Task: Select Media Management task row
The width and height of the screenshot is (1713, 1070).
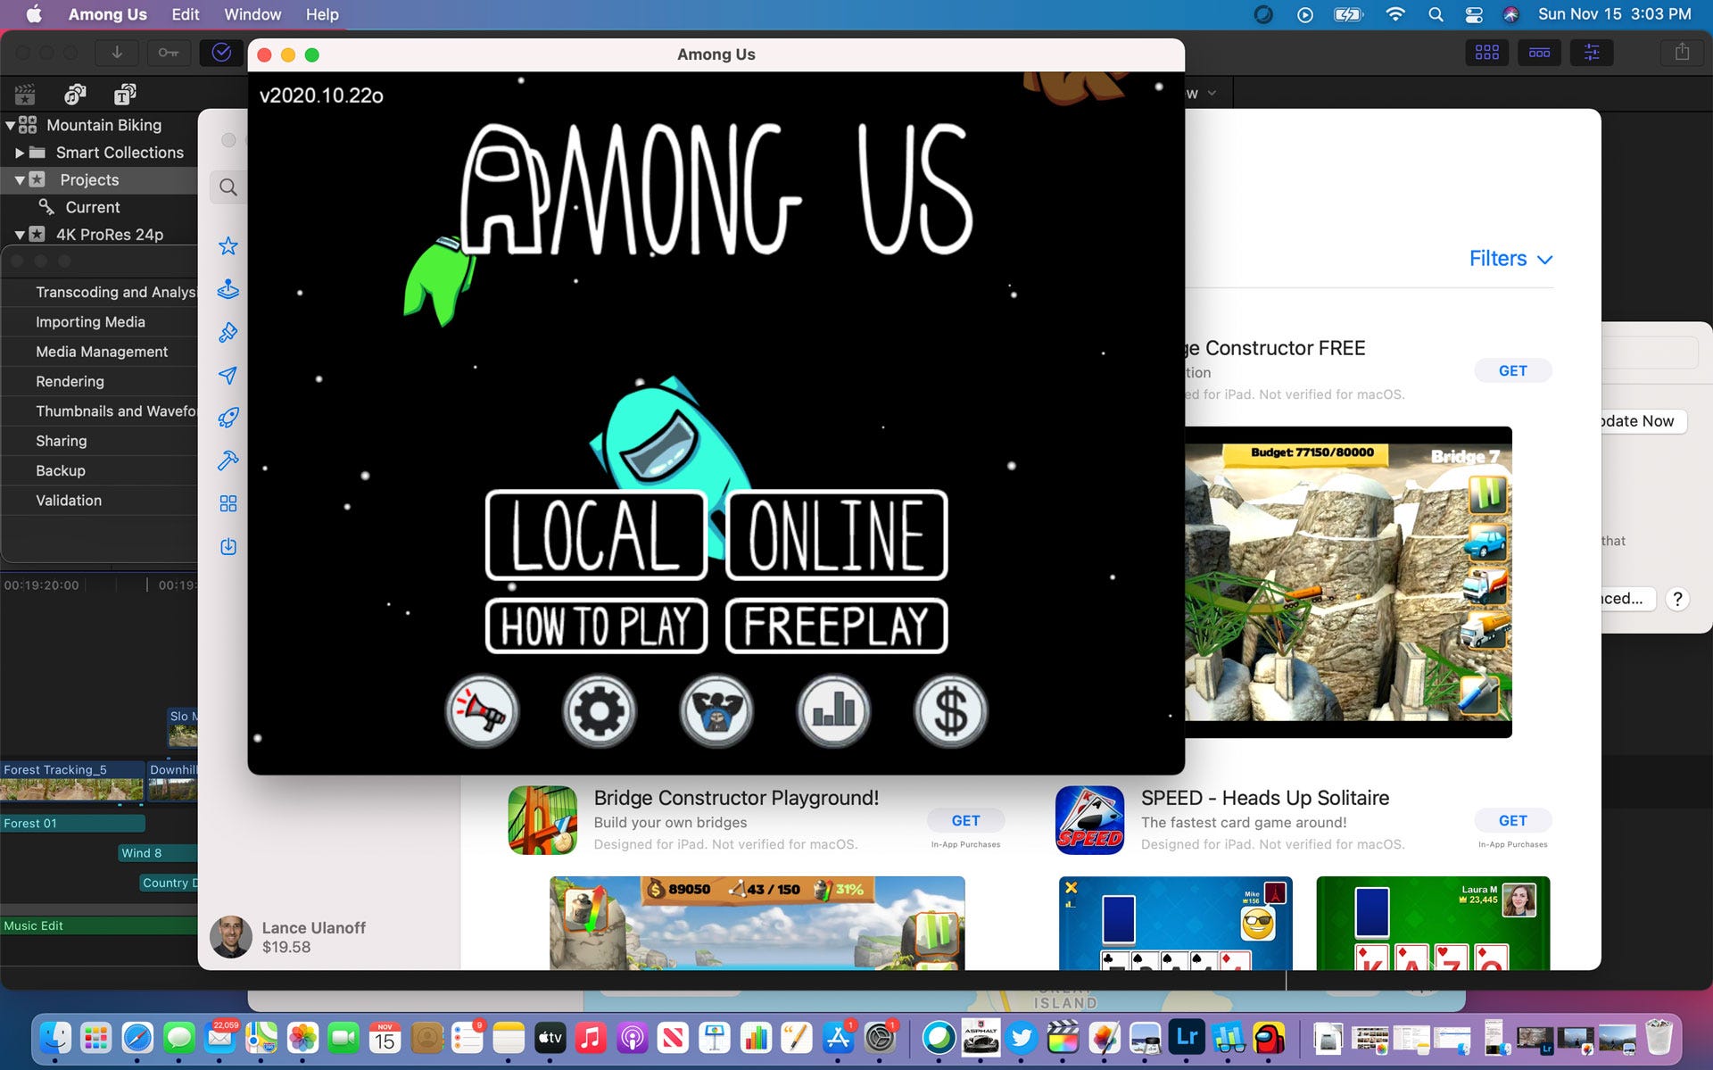Action: coord(100,352)
